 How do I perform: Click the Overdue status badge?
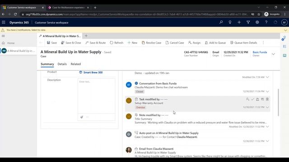[x=140, y=108]
